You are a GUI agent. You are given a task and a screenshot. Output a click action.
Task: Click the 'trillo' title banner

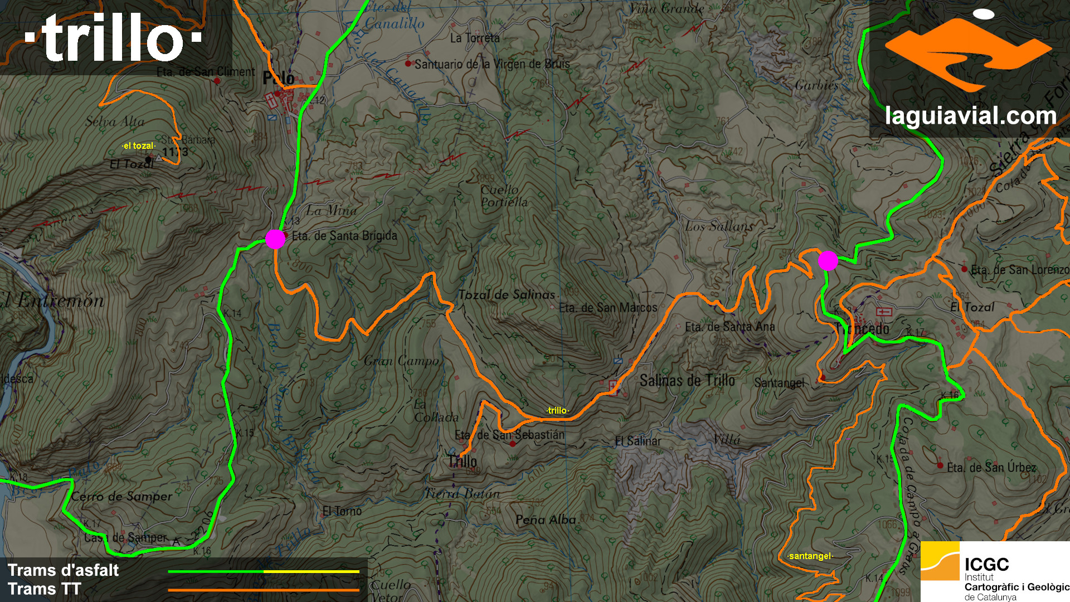click(x=114, y=37)
